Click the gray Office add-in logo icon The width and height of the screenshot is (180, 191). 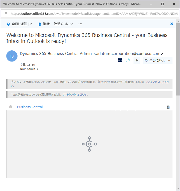[x=10, y=107]
